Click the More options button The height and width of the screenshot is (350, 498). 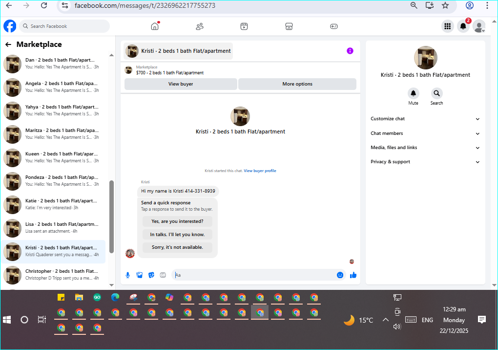pos(297,84)
